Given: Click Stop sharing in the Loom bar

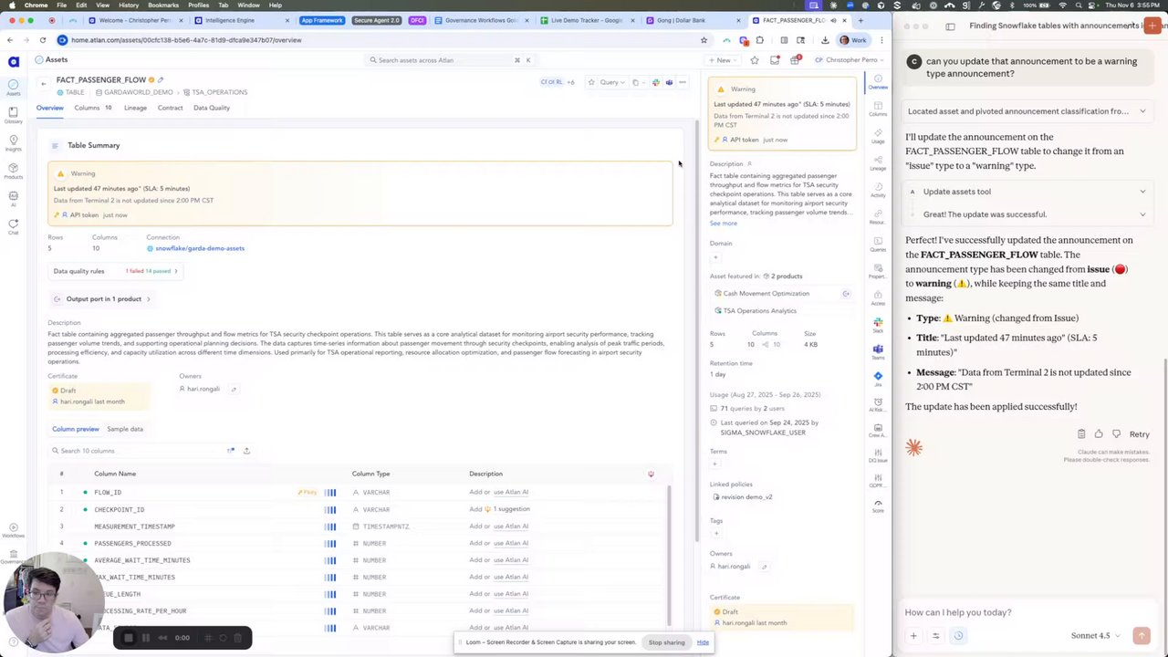Looking at the screenshot, I should click(666, 642).
